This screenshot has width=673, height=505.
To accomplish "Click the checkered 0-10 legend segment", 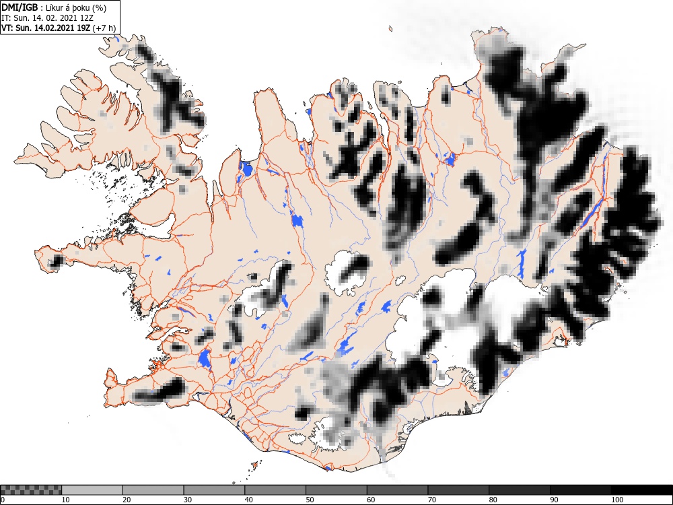I will coord(32,490).
